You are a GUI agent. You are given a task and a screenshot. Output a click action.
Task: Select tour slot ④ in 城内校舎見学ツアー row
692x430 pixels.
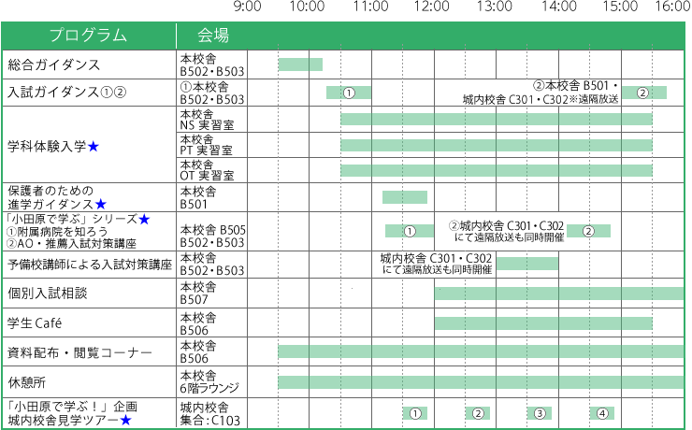pos(601,413)
